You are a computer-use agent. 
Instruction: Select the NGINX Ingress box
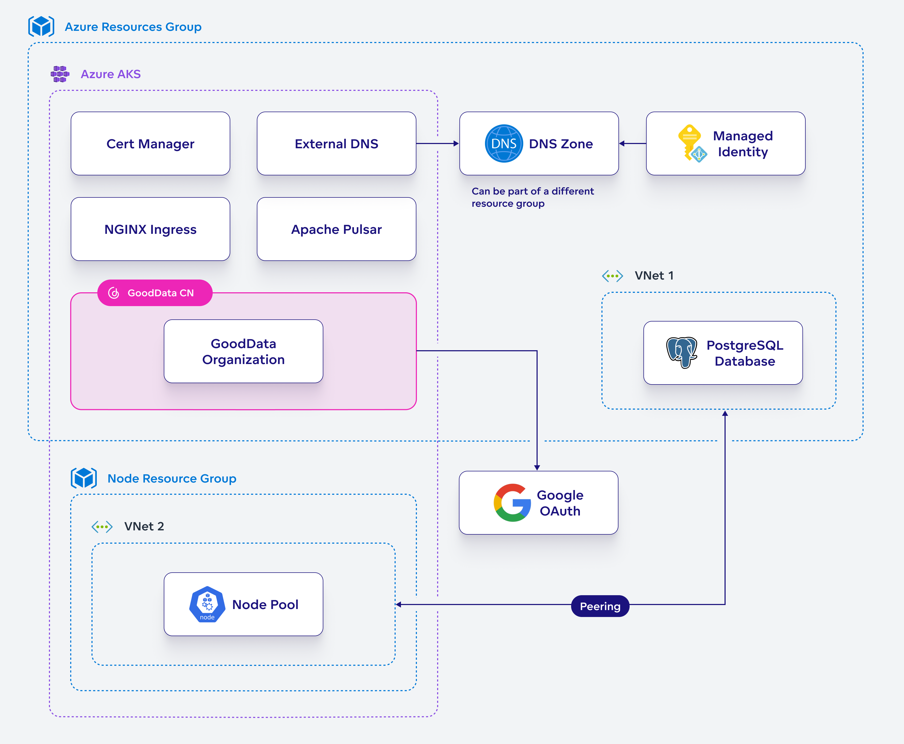(x=150, y=229)
